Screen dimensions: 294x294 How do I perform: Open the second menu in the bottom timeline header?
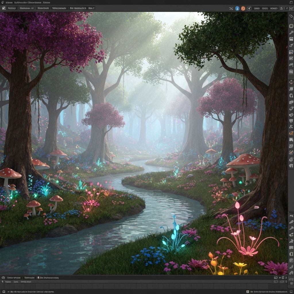click(29, 278)
